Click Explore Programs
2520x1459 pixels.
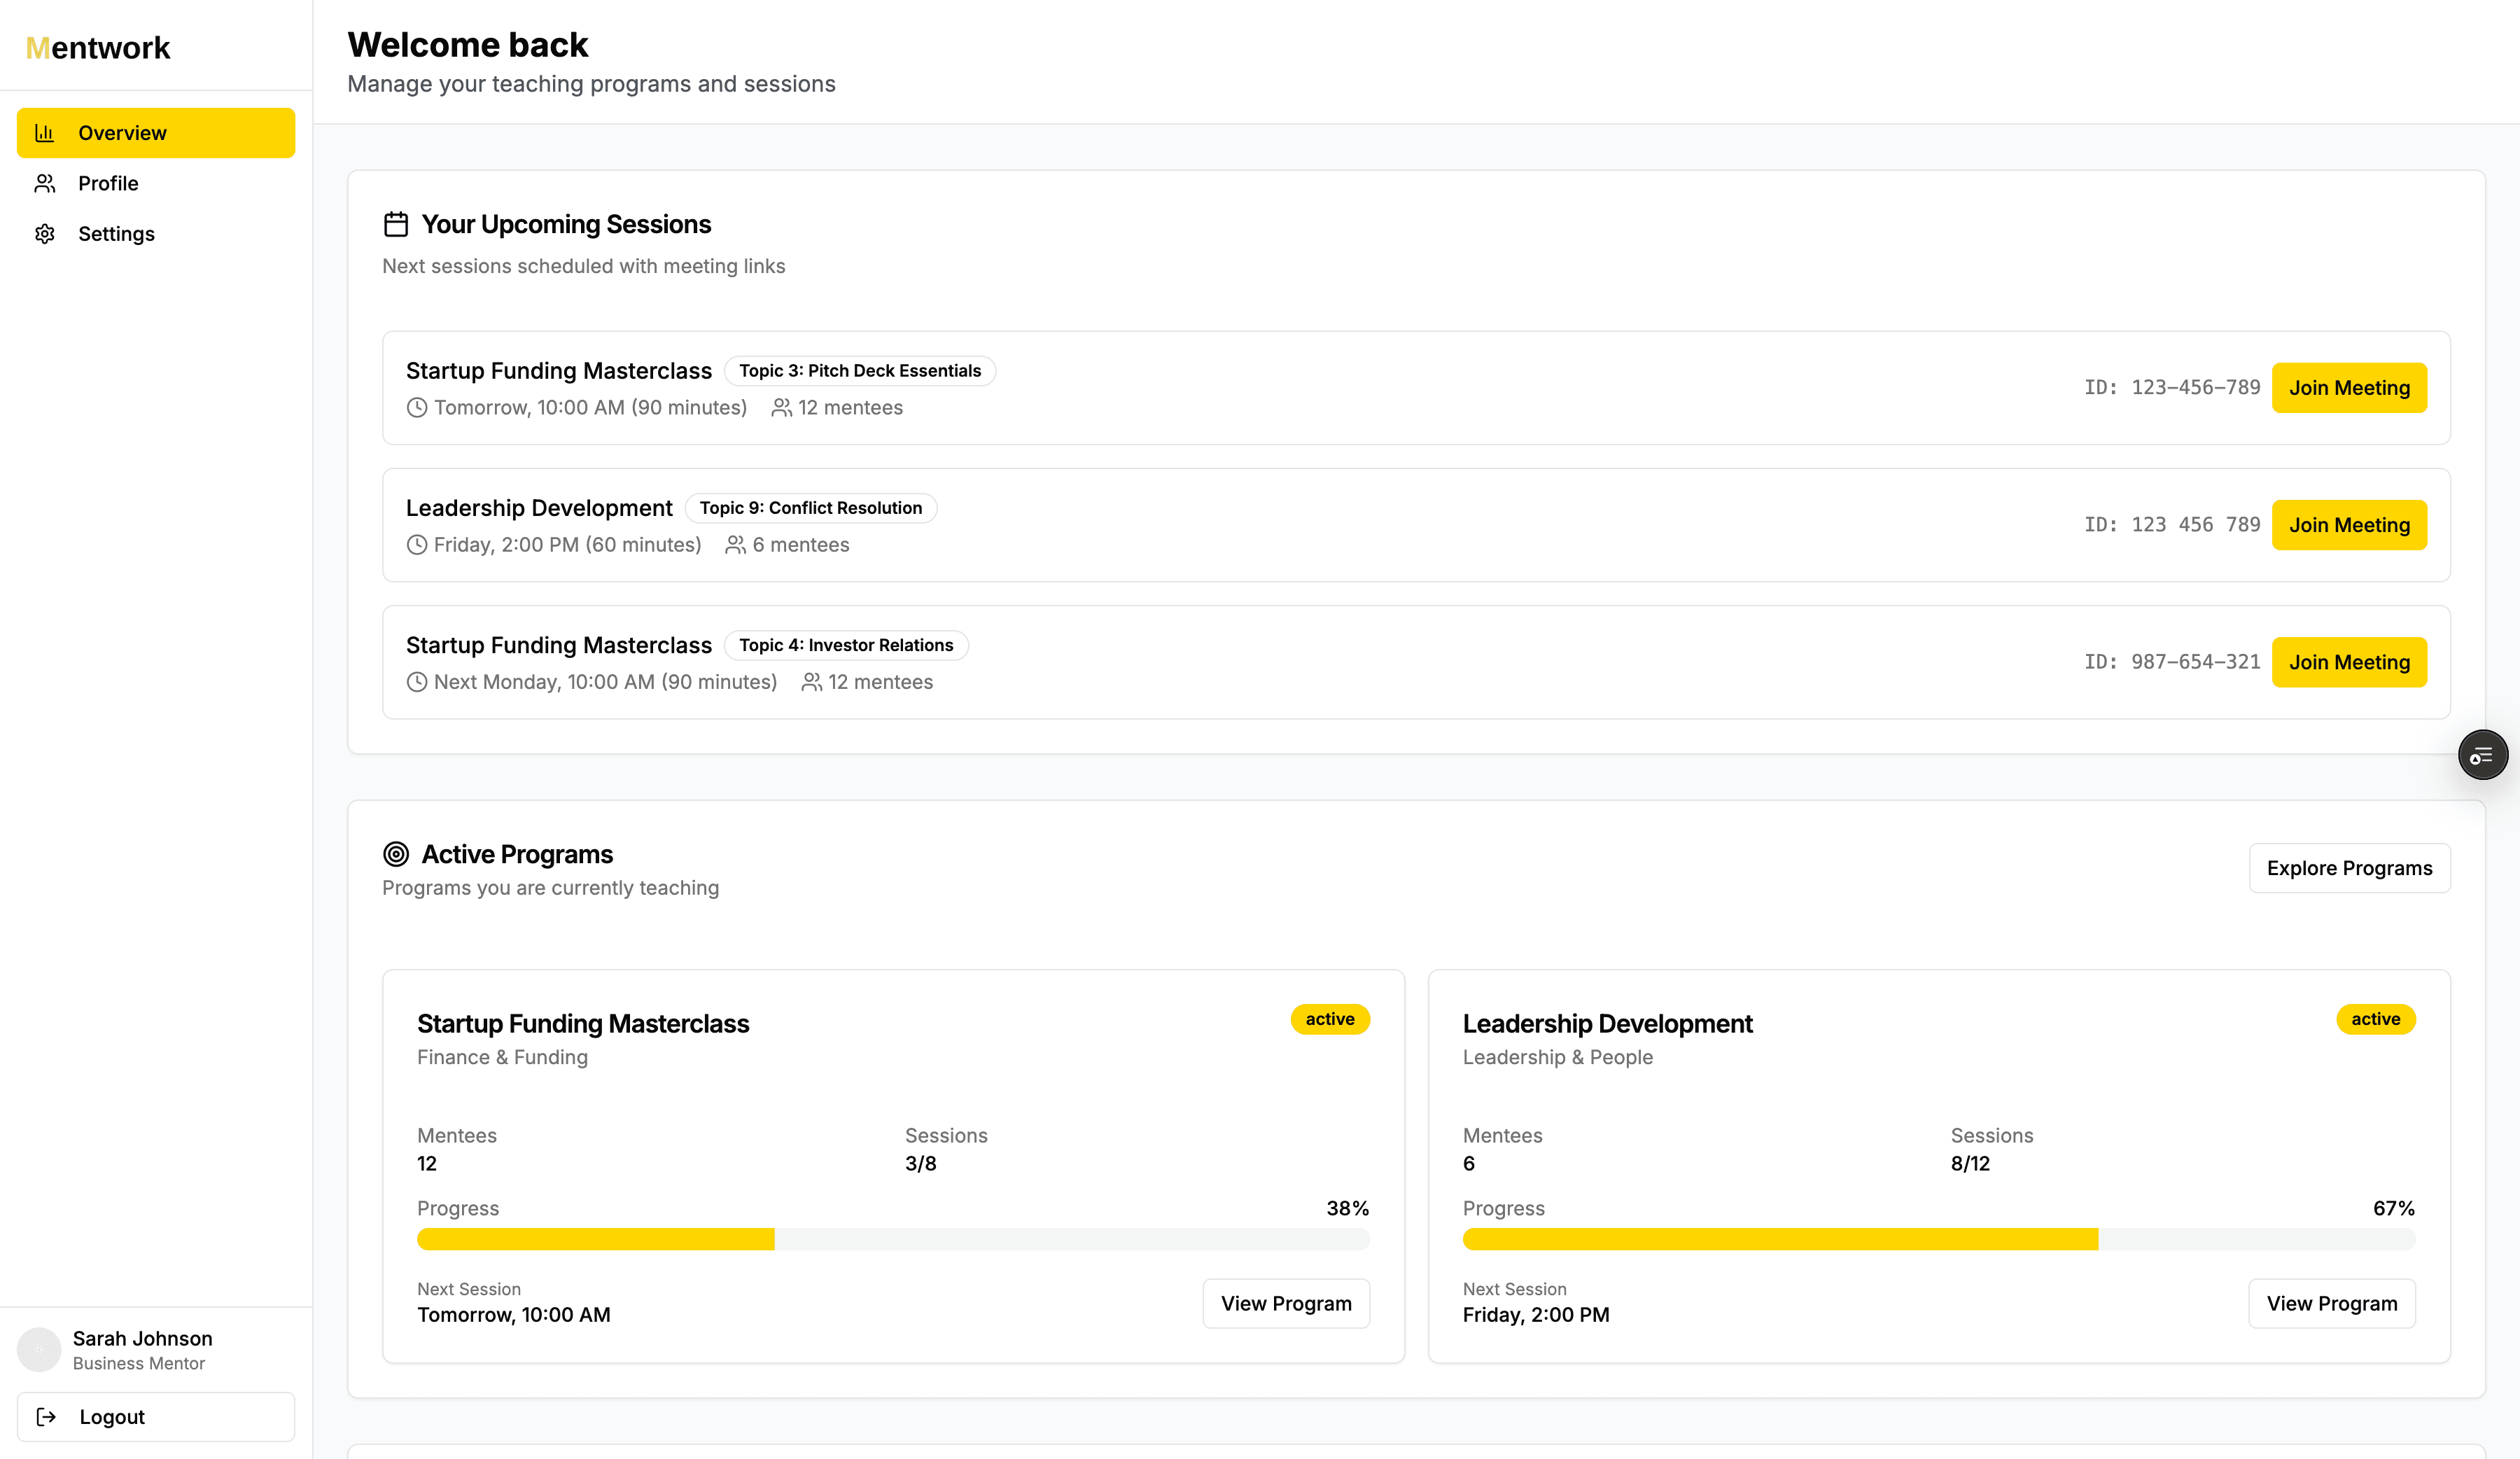(2349, 867)
